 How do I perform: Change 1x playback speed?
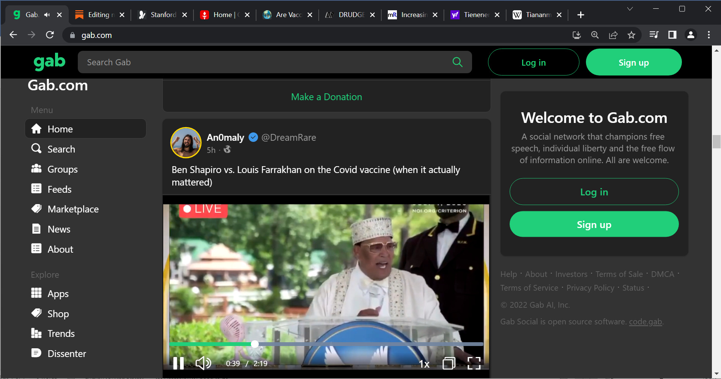(x=424, y=364)
